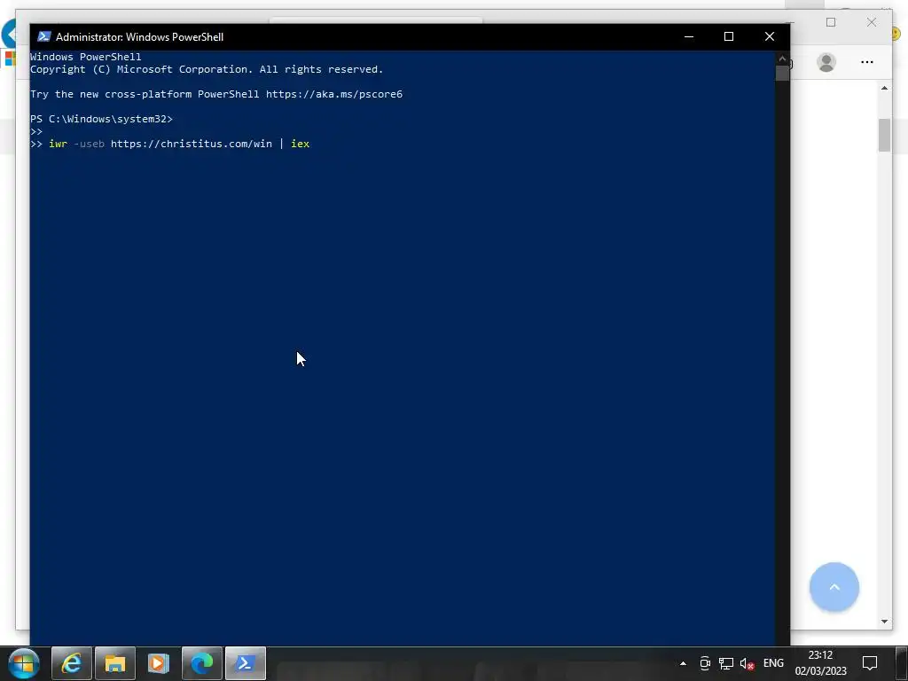
Task: Open browser profile avatar icon
Action: click(826, 62)
